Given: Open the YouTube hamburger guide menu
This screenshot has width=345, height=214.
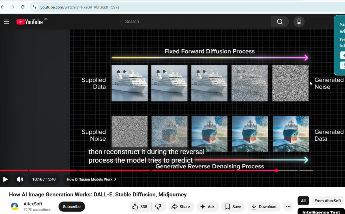Looking at the screenshot, I should tap(6, 22).
